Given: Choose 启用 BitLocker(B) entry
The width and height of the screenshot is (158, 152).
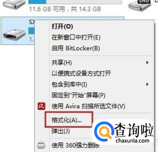Looking at the screenshot, I should [x=76, y=48].
